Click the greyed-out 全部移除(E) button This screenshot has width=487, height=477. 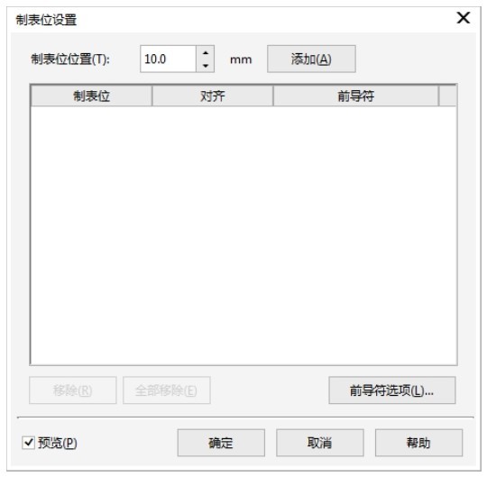[x=167, y=390]
